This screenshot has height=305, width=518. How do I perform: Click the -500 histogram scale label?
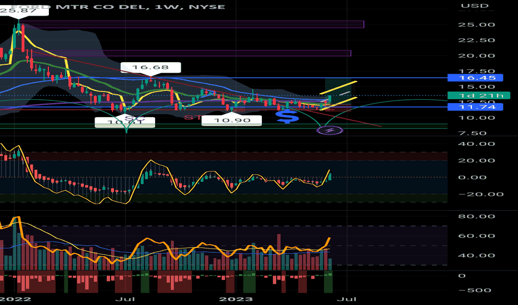point(475,291)
